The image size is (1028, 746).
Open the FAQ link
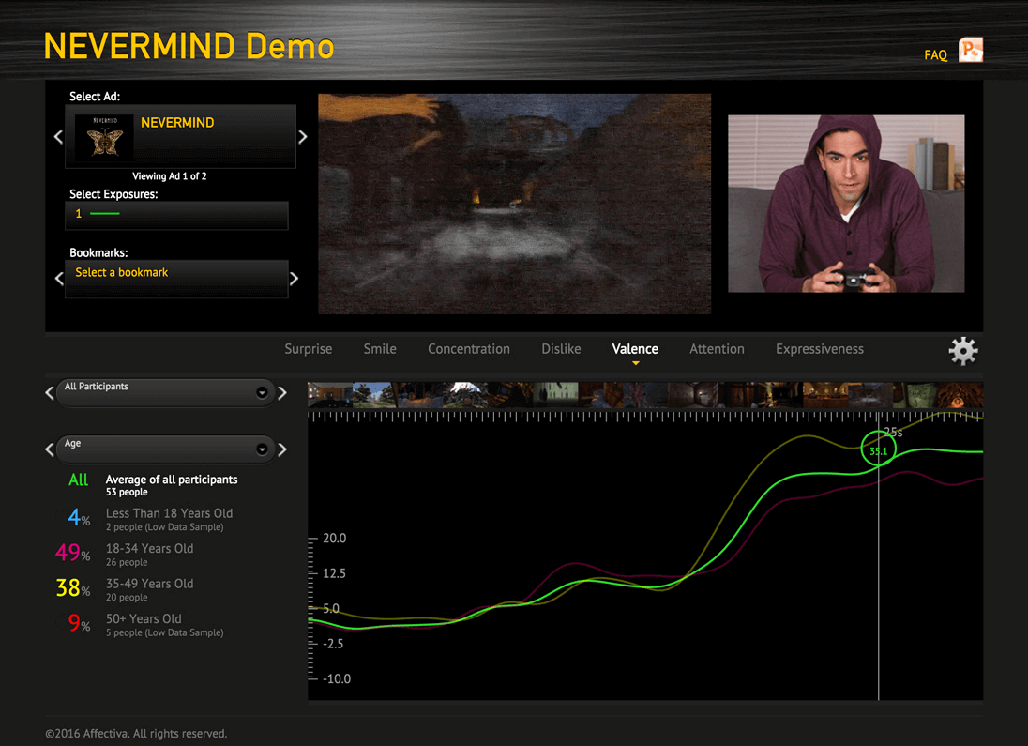[x=935, y=55]
